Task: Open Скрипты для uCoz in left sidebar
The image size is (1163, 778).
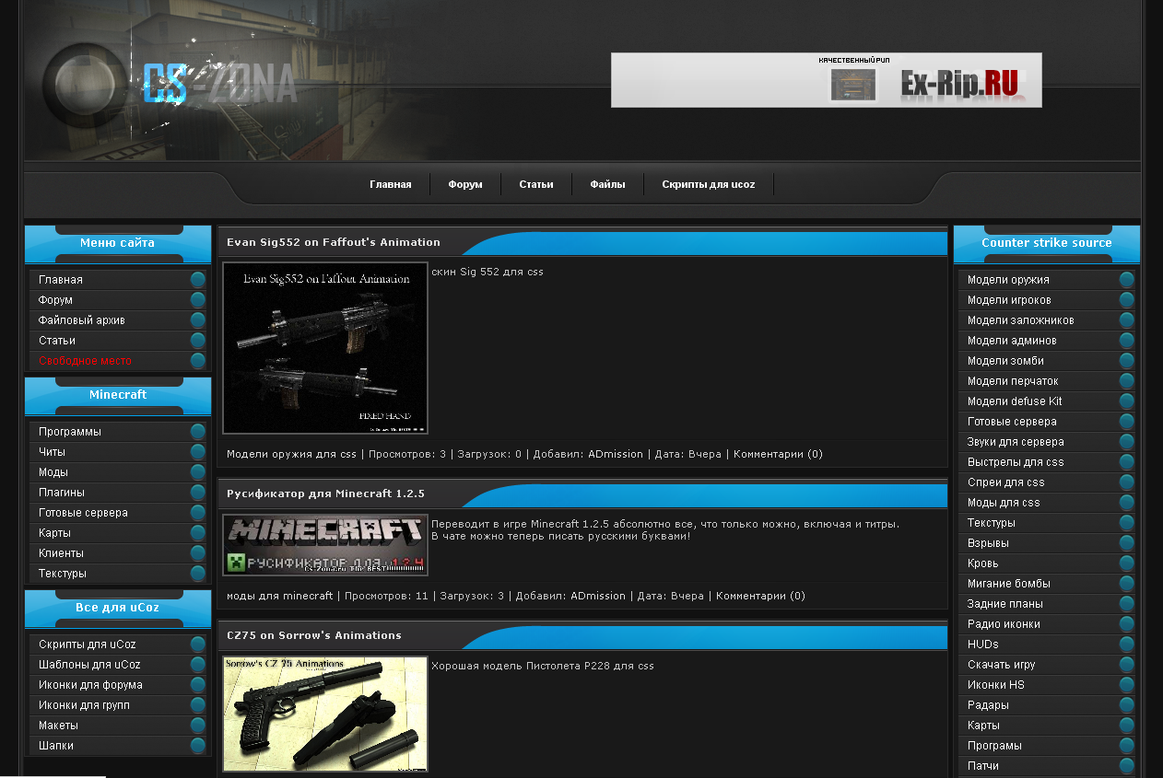Action: 87,644
